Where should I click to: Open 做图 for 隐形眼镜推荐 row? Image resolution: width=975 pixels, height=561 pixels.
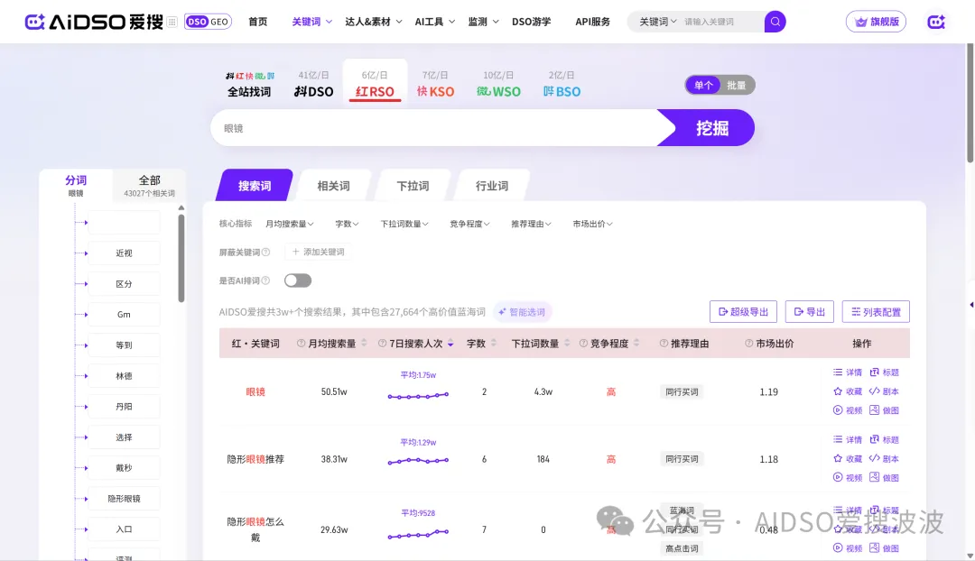[x=884, y=478]
